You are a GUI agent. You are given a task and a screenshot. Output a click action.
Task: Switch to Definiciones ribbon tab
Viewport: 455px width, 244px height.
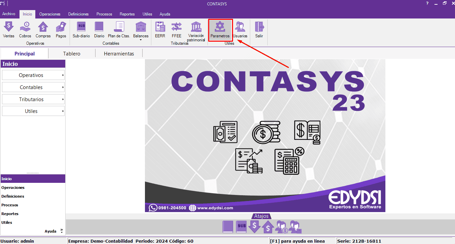click(78, 14)
